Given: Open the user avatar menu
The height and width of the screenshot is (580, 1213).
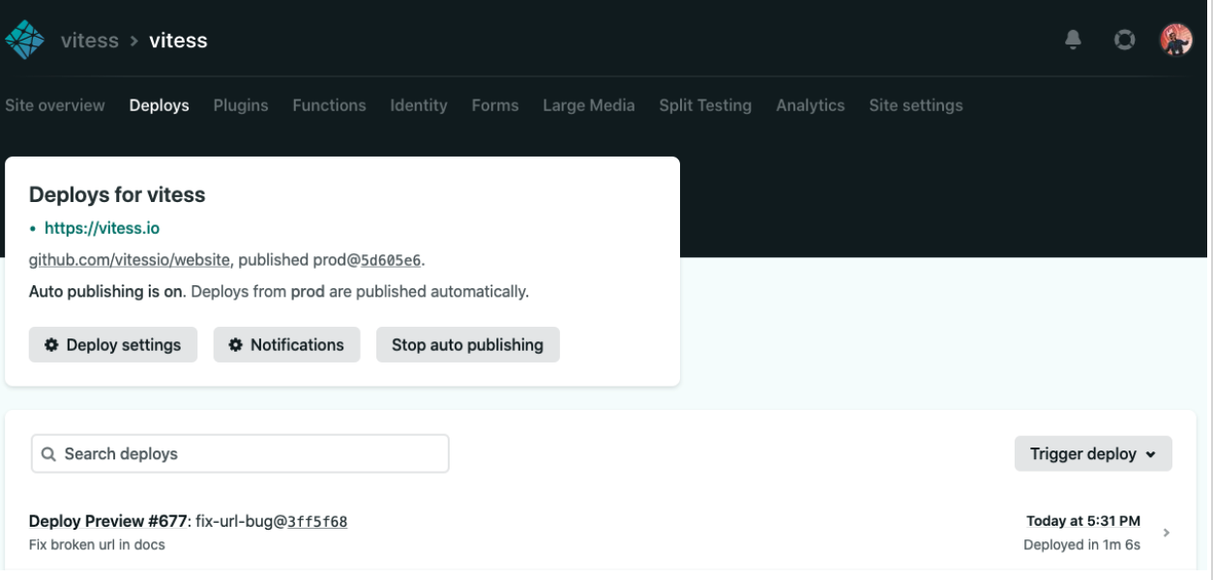Looking at the screenshot, I should (1176, 40).
